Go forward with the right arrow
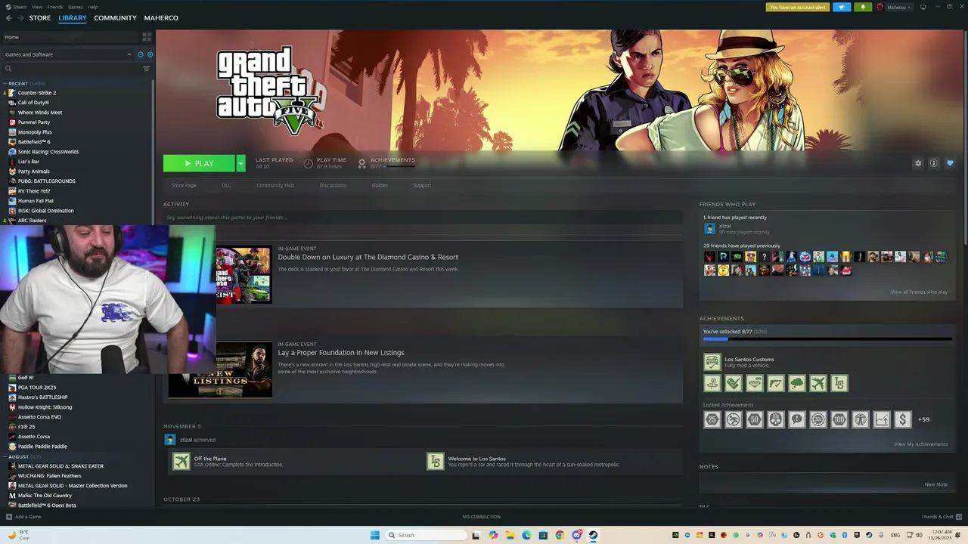 (20, 18)
